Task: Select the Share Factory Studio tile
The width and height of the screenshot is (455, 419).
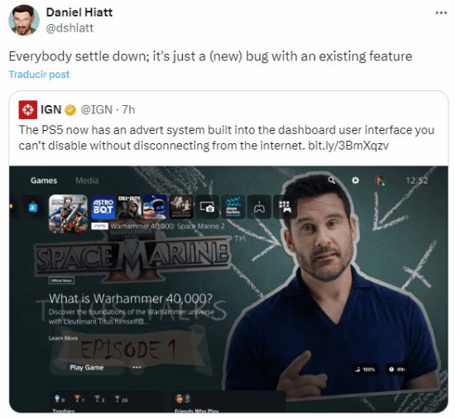Action: coord(233,207)
